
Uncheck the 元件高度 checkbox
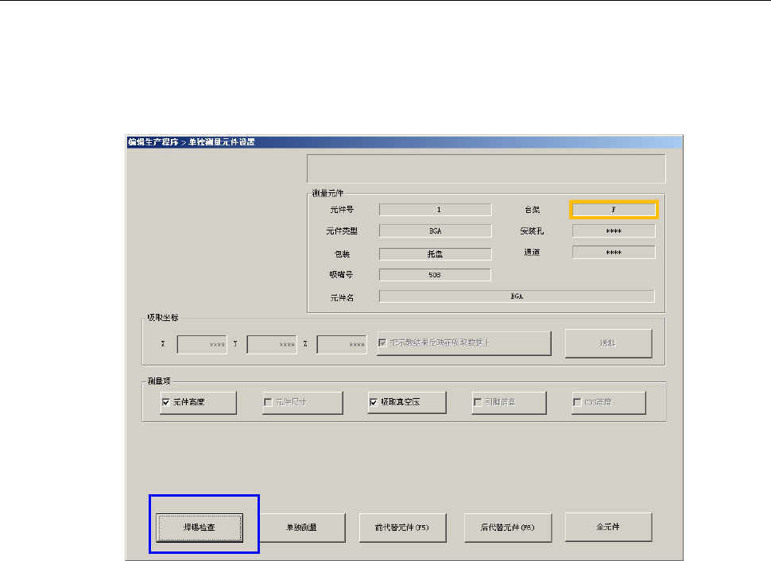click(x=166, y=403)
